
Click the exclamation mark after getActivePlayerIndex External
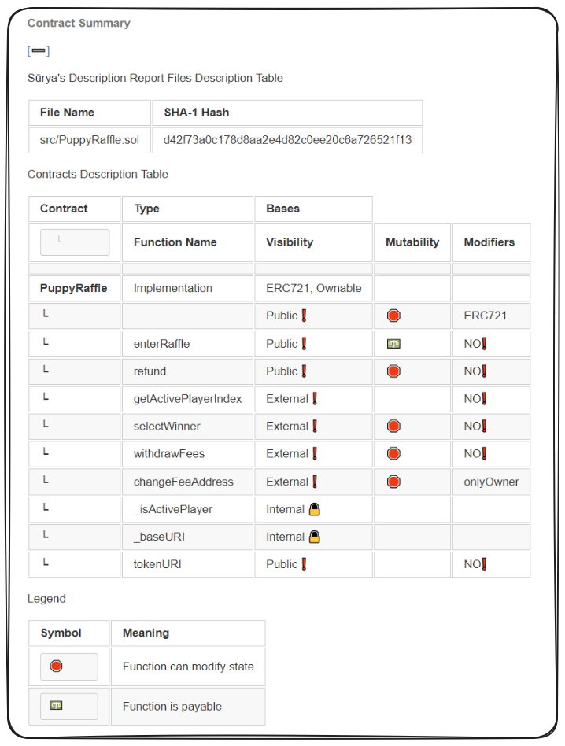point(315,399)
